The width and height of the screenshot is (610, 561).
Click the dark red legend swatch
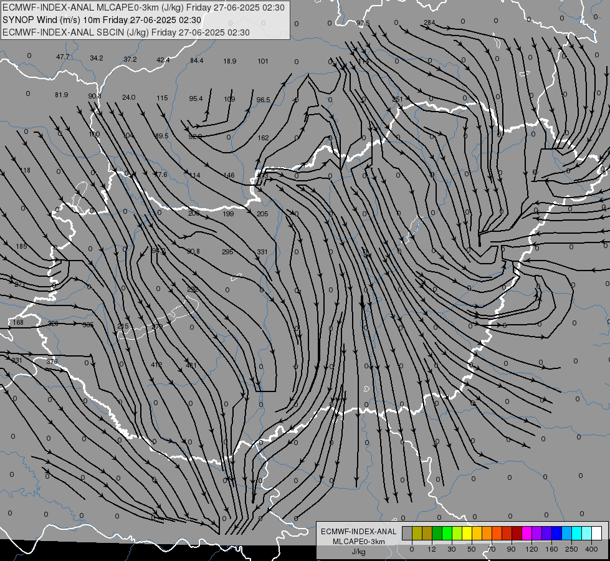coord(517,533)
